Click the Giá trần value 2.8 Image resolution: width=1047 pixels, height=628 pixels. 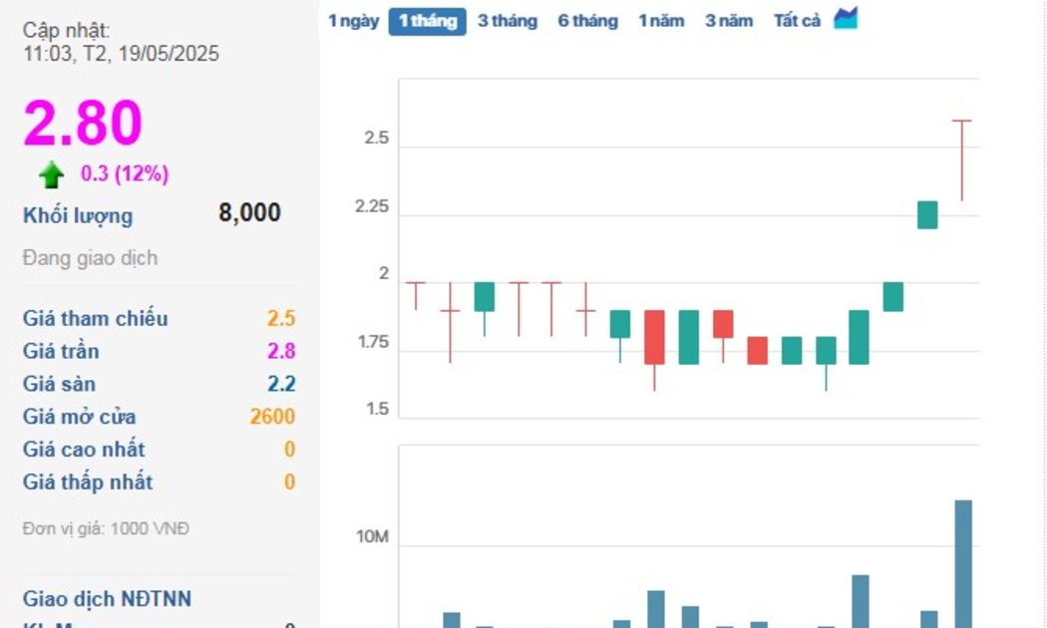pos(281,352)
